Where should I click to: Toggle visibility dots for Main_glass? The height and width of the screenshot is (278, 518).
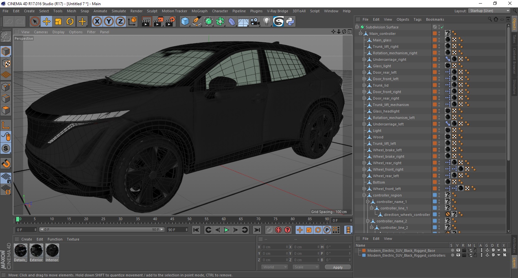click(x=439, y=40)
